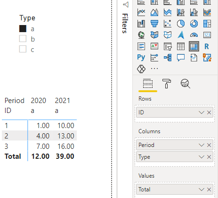Click the Total field pill in Values
This screenshot has width=218, height=198.
point(175,189)
